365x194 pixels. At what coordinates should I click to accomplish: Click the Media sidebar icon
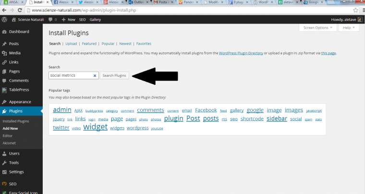[4, 53]
